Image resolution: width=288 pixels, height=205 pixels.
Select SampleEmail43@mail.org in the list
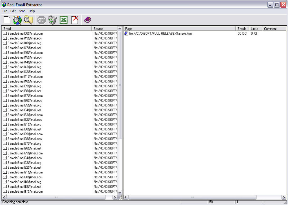[x=24, y=67]
